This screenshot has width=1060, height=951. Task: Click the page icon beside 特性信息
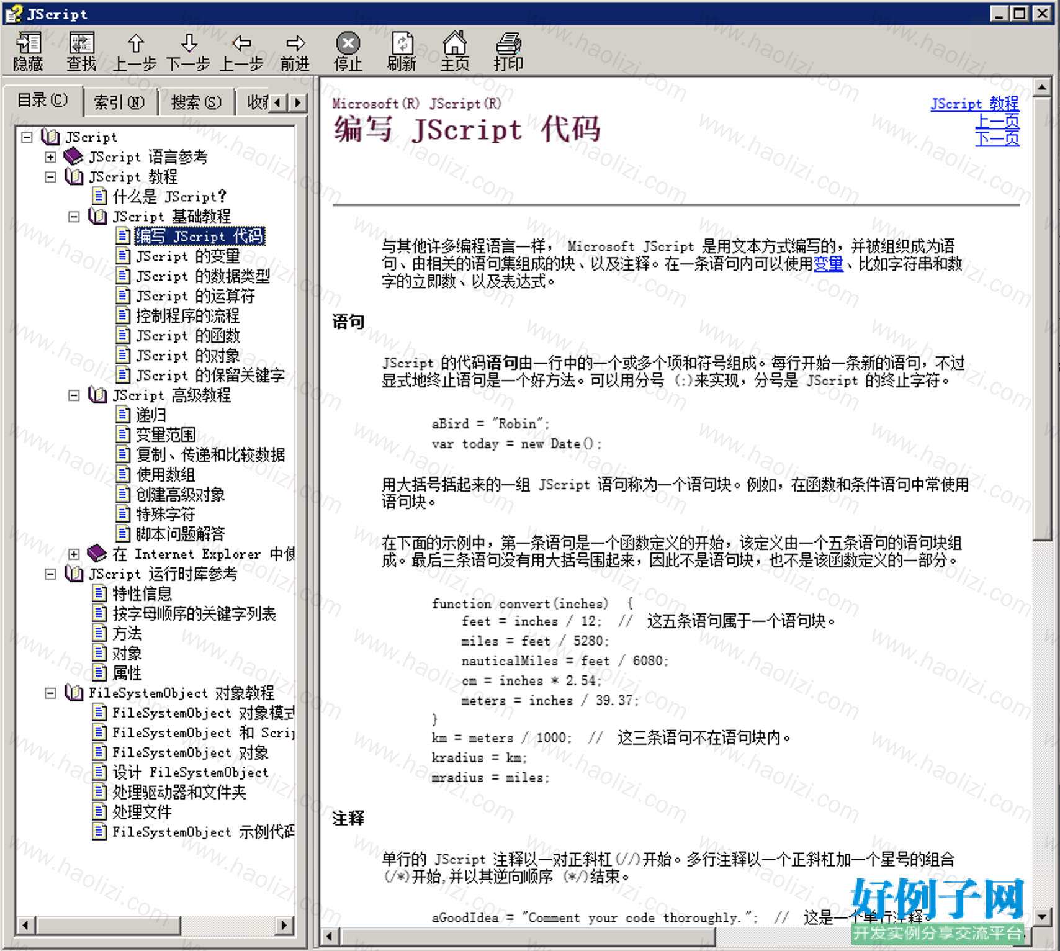[x=99, y=593]
